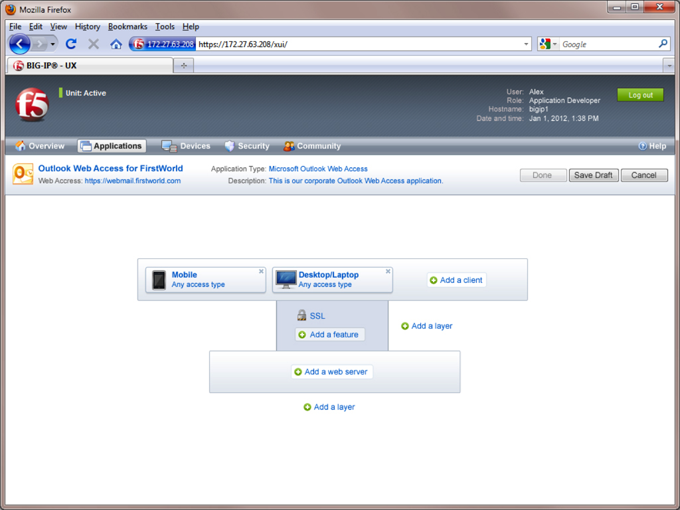Click the Done button
This screenshot has width=680, height=510.
(x=543, y=175)
